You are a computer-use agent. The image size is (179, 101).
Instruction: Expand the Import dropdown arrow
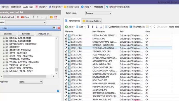(x=47, y=7)
